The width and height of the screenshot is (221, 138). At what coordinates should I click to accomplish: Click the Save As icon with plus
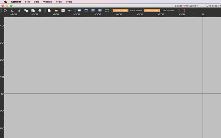[70, 10]
